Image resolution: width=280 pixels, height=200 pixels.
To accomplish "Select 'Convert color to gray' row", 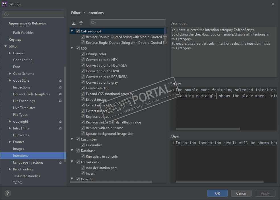I will [102, 83].
